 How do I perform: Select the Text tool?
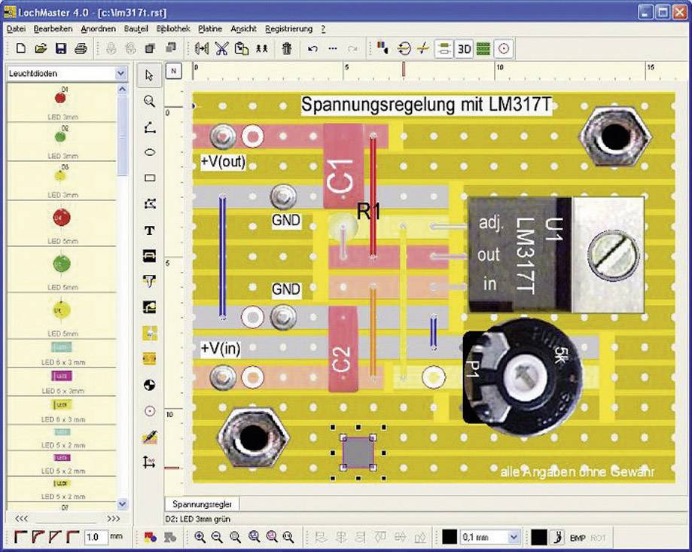[150, 230]
